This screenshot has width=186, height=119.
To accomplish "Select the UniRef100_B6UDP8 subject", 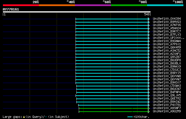I will (x=167, y=60).
